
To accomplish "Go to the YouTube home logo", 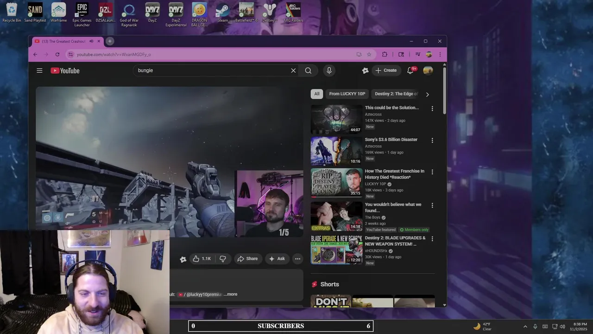I will [65, 71].
